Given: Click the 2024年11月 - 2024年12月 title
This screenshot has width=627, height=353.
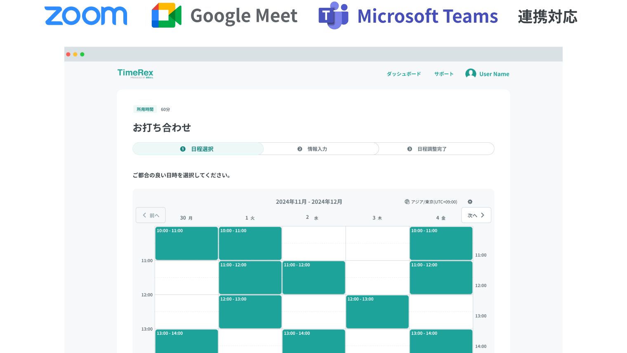Looking at the screenshot, I should point(309,202).
